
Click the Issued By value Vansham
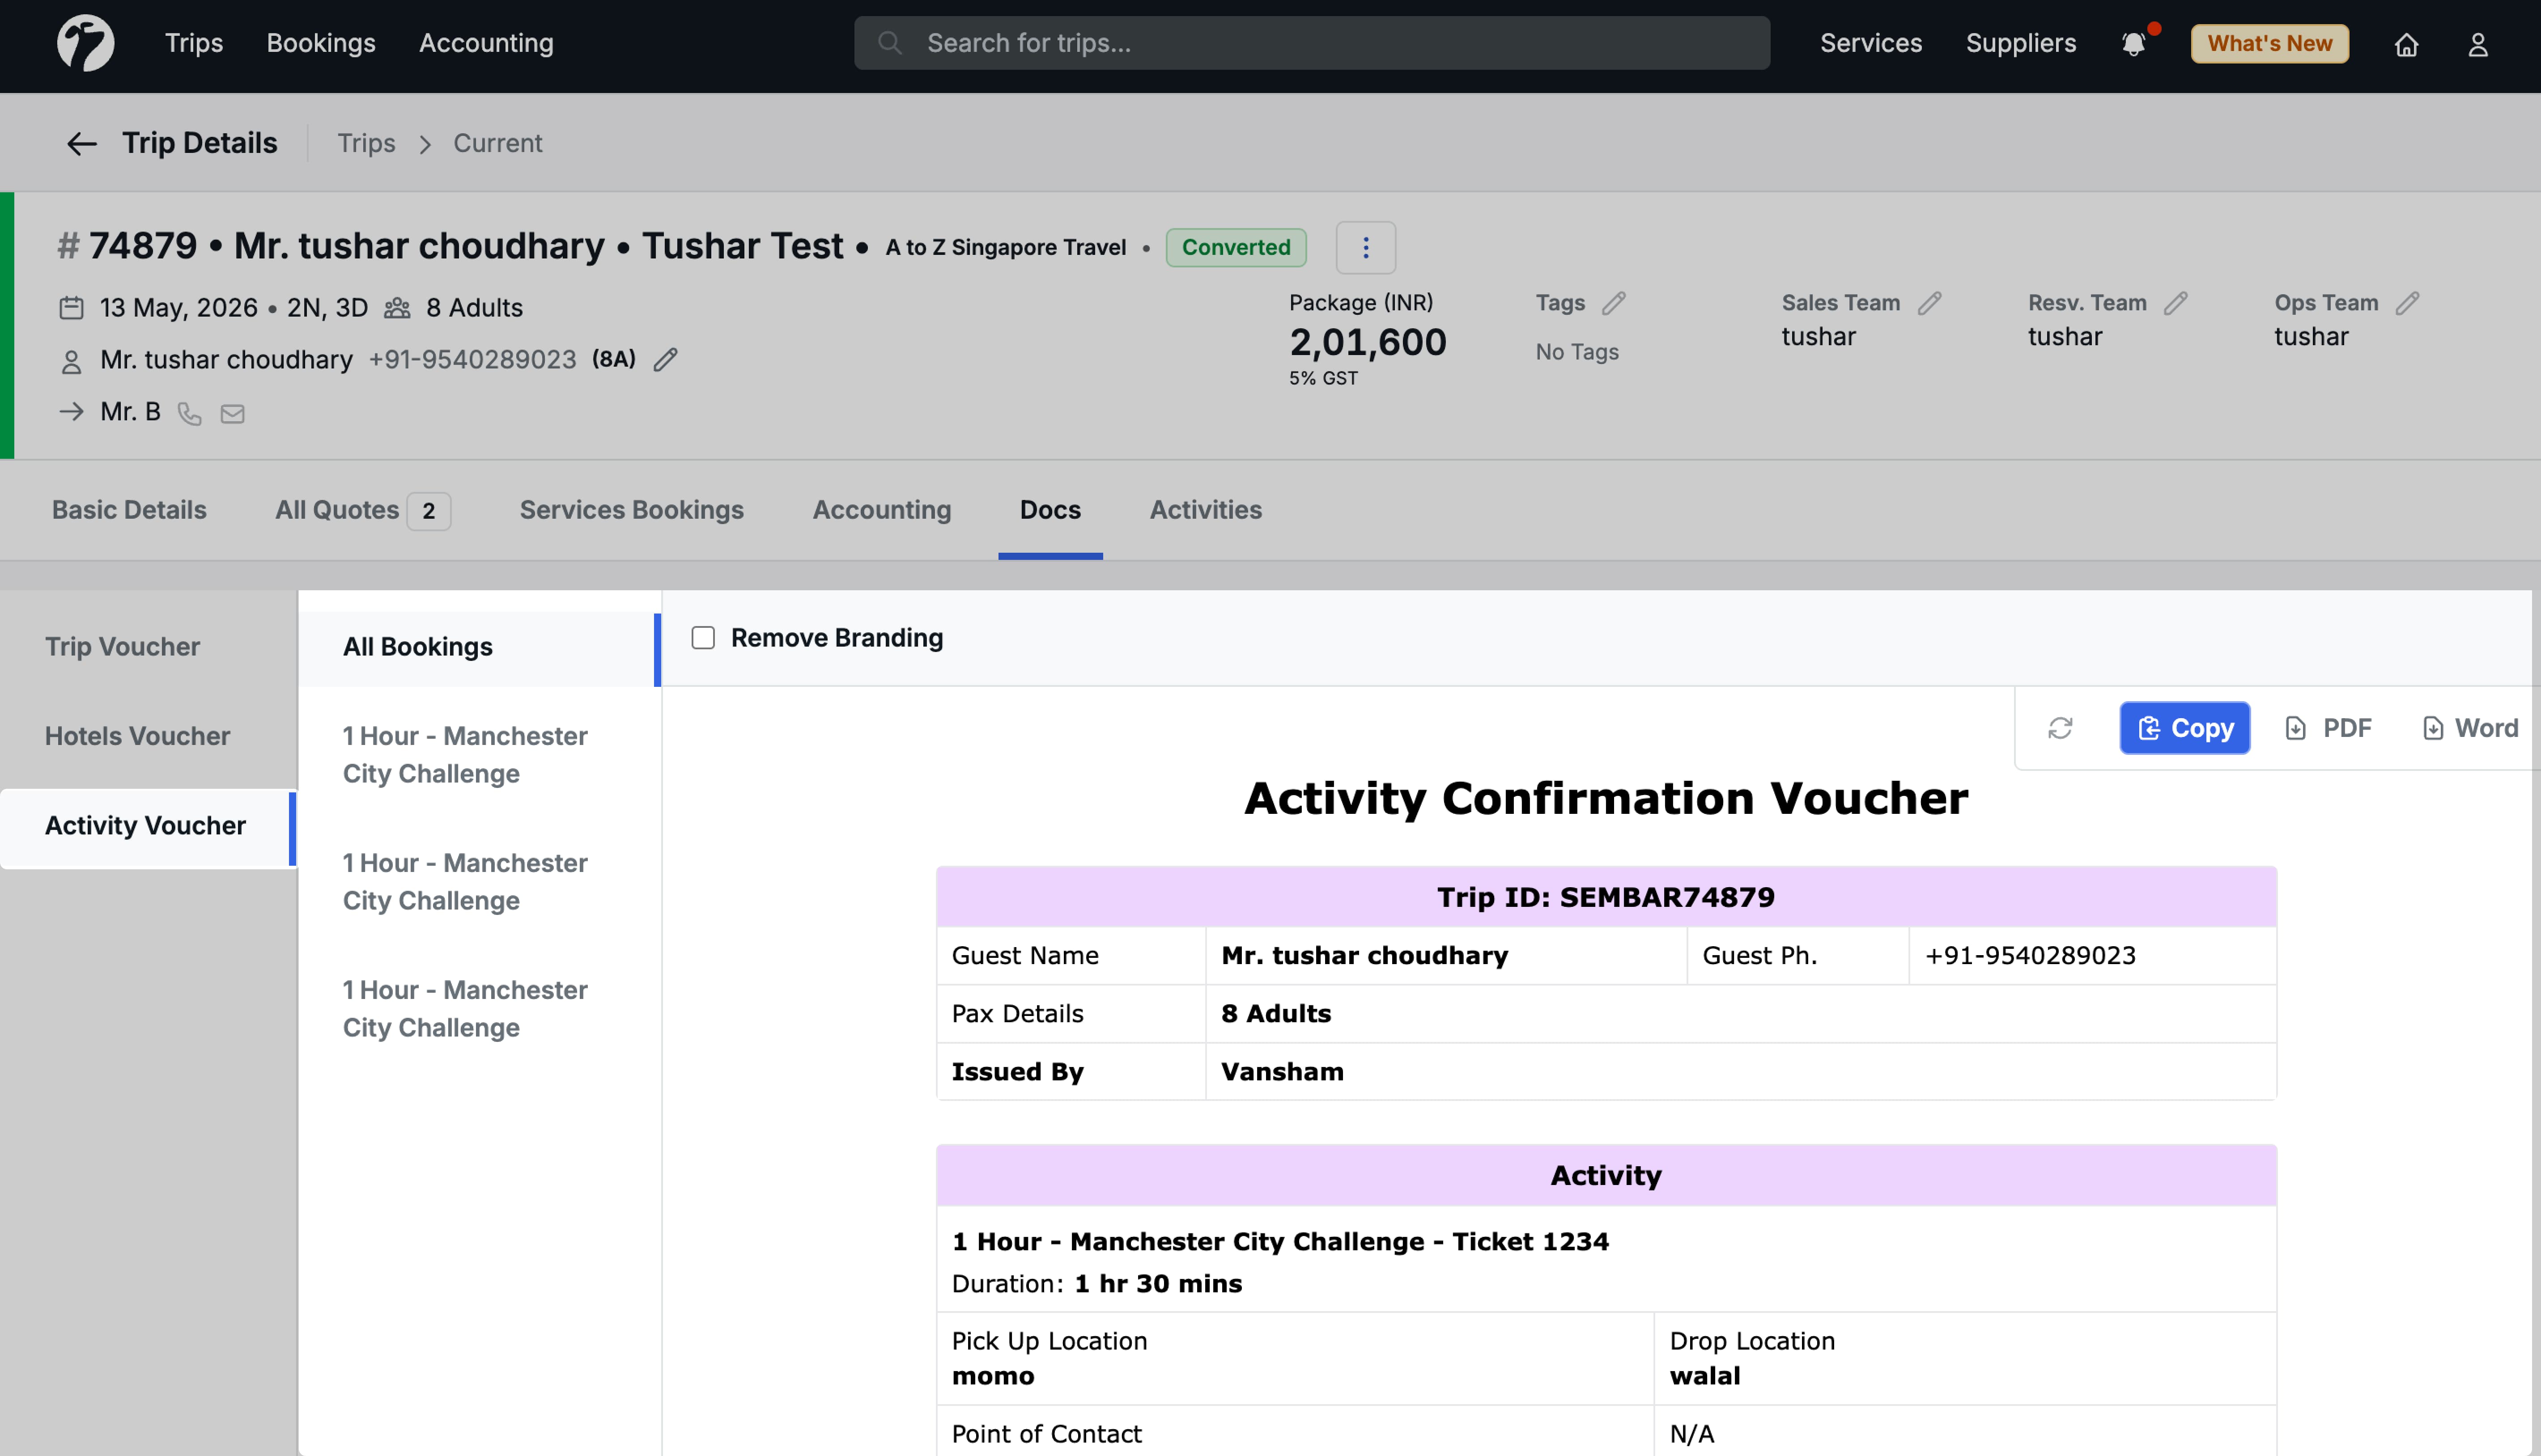pos(1282,1072)
